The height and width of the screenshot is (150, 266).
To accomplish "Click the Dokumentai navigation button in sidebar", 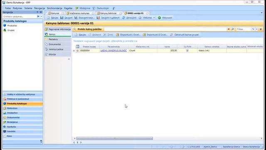I will pos(22,117).
